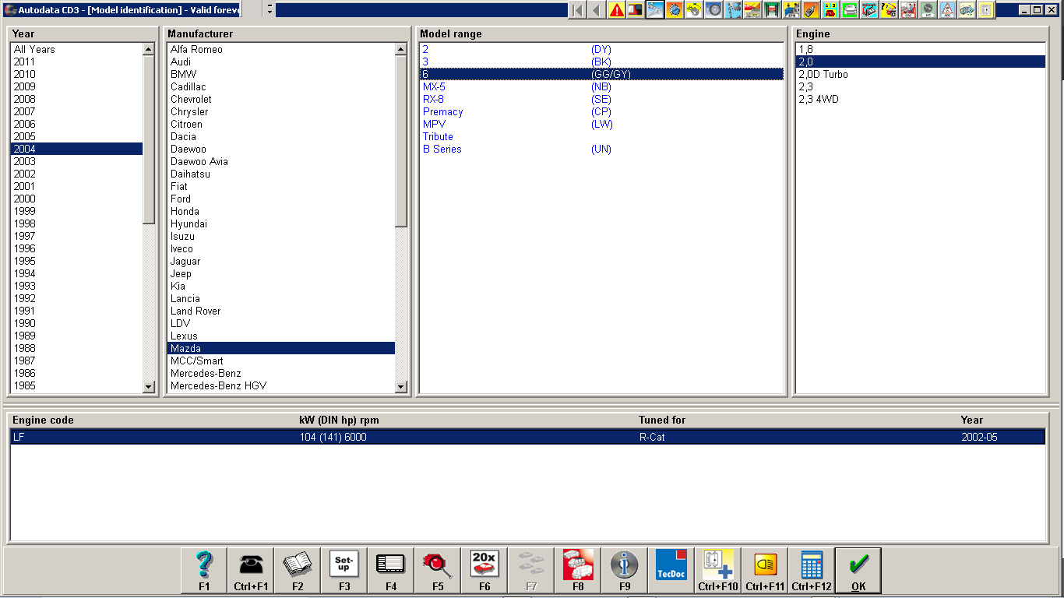Click the F8 vehicle types icon
Image resolution: width=1064 pixels, height=598 pixels.
[x=578, y=570]
